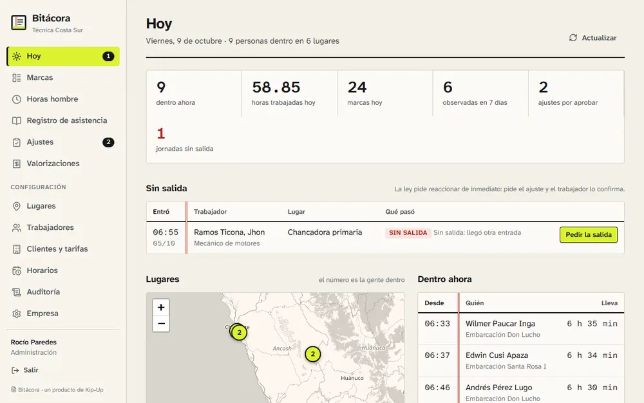Click the Ancash map marker showing 2
This screenshot has height=403, width=644.
pyautogui.click(x=312, y=354)
